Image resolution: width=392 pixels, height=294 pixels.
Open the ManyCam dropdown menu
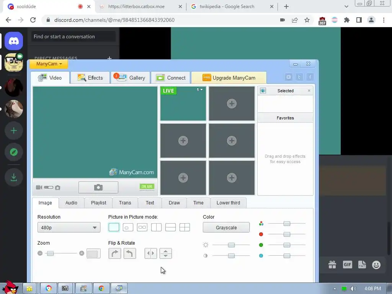click(49, 64)
